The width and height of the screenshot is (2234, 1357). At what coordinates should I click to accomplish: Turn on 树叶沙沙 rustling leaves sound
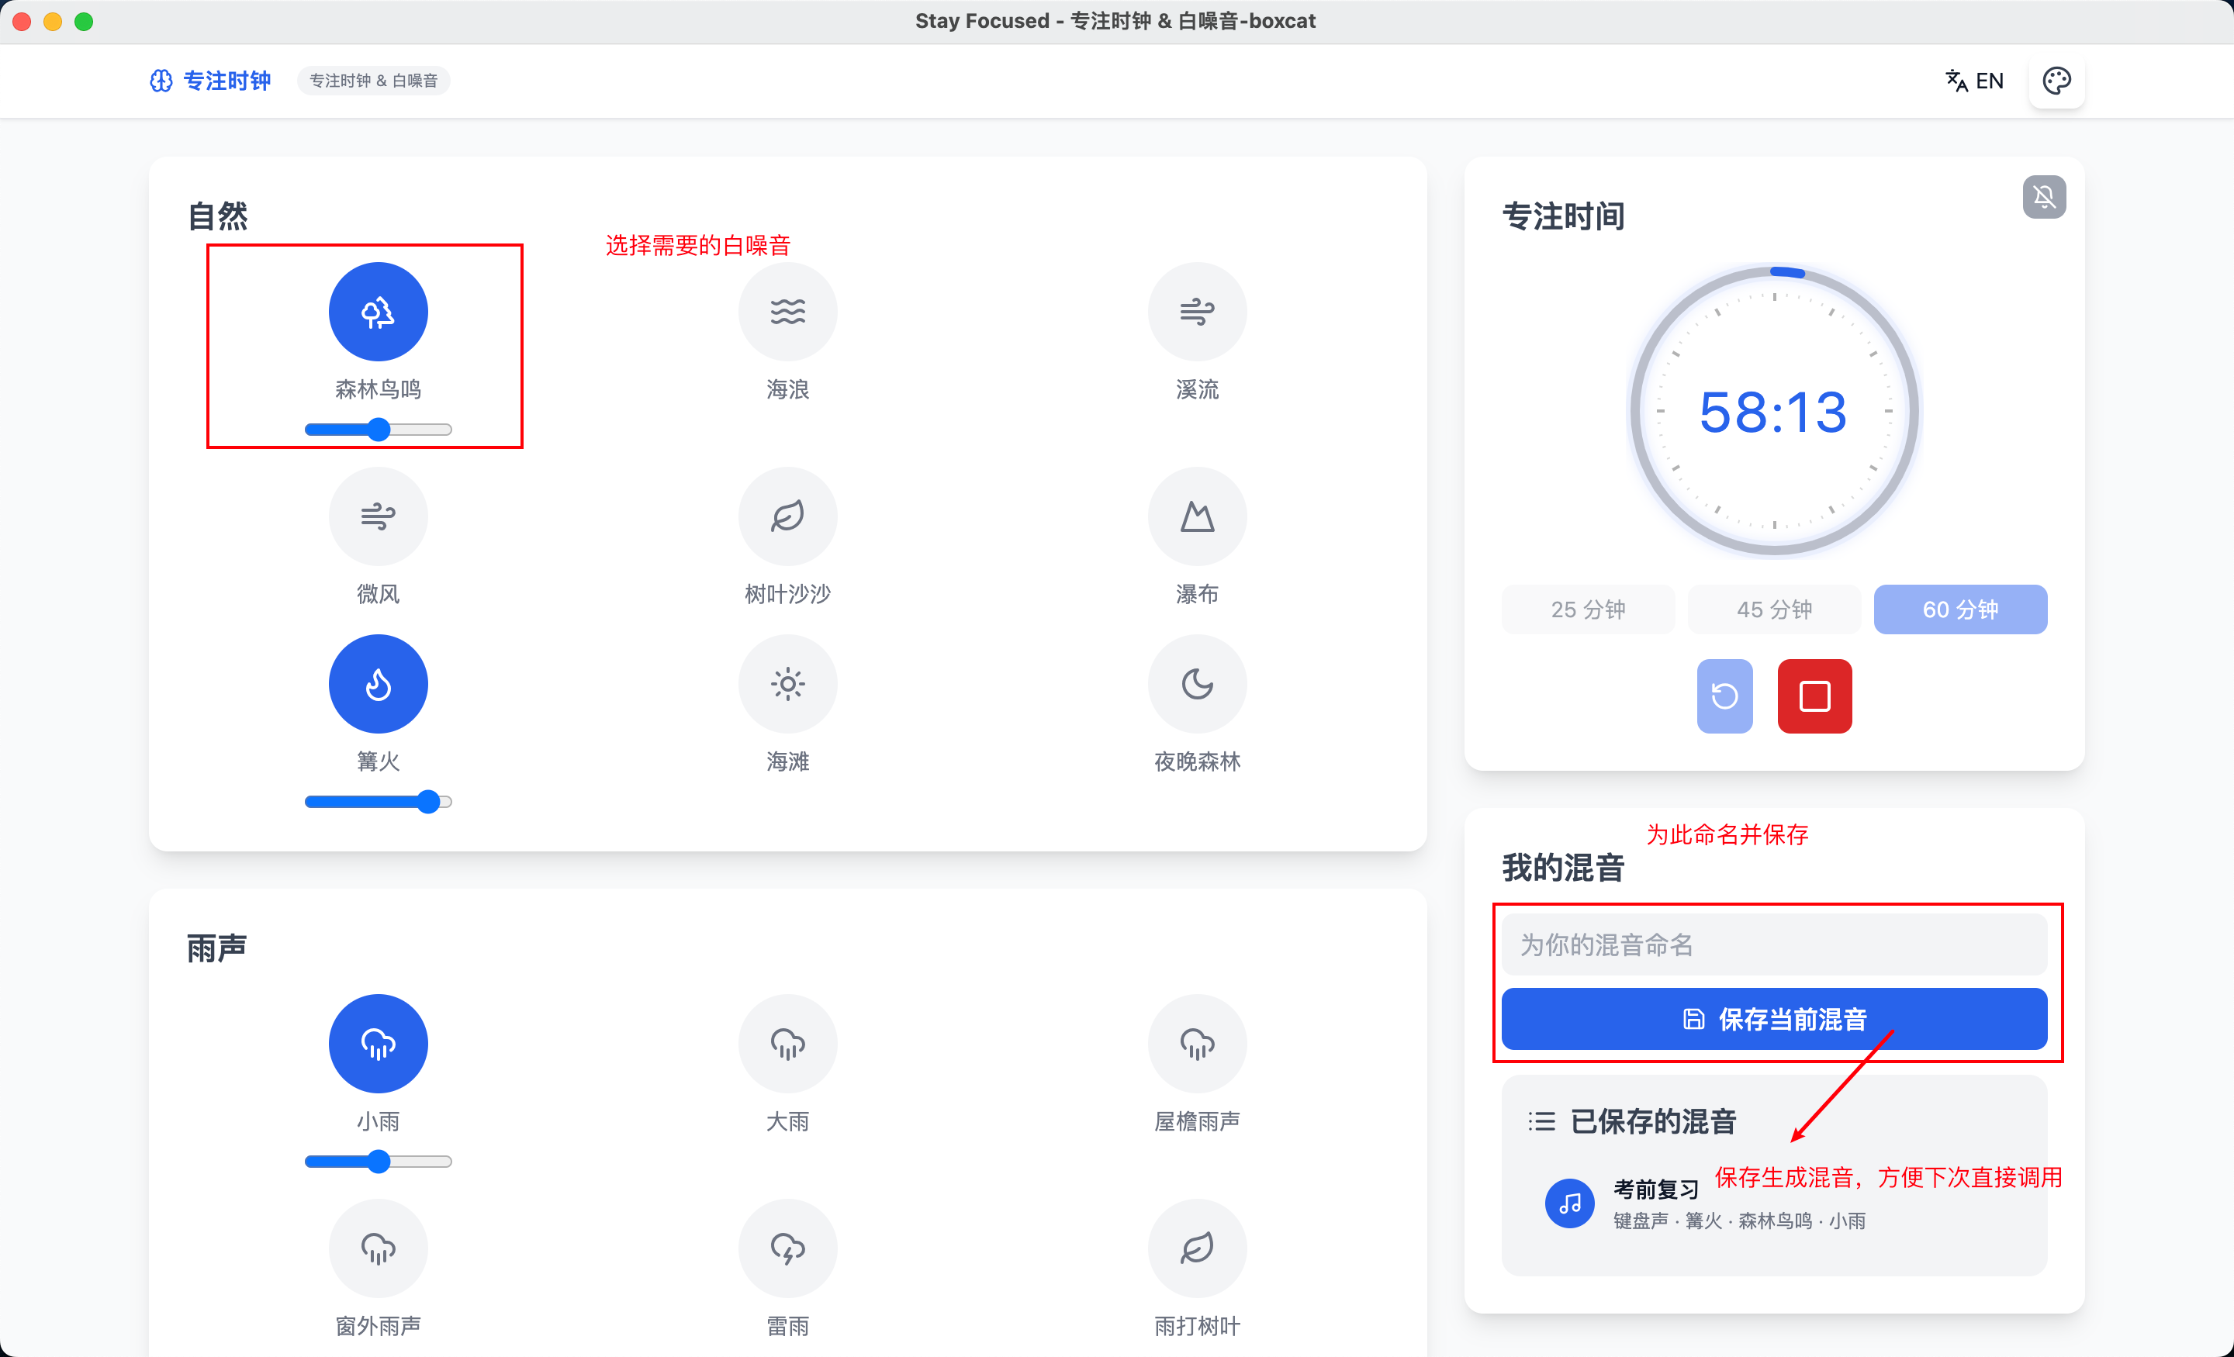pyautogui.click(x=788, y=516)
